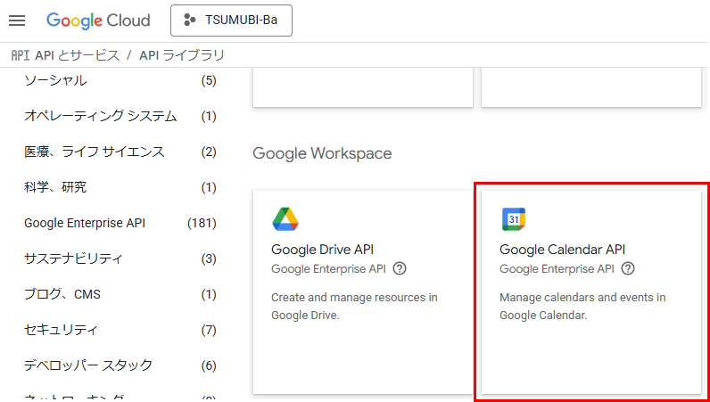Click help icon on Google Drive API card
710x402 pixels.
(400, 268)
